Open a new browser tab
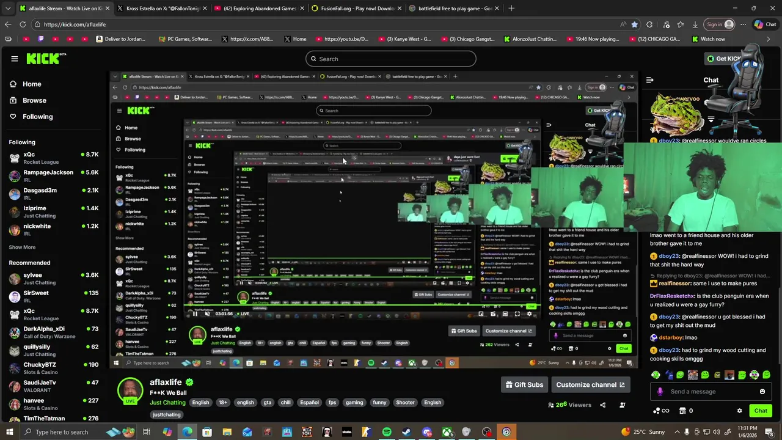The height and width of the screenshot is (440, 782). point(511,8)
